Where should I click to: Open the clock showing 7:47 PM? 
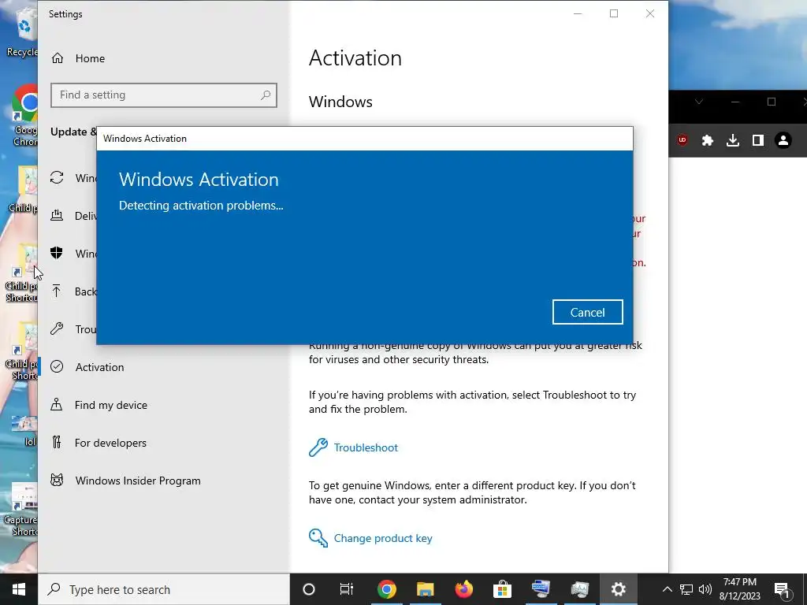pyautogui.click(x=739, y=589)
